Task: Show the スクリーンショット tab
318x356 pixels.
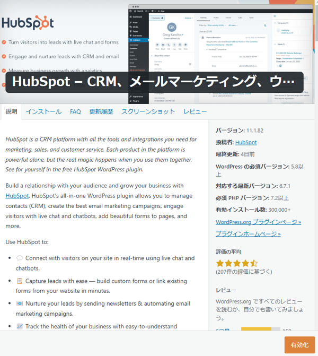Action: click(x=148, y=112)
